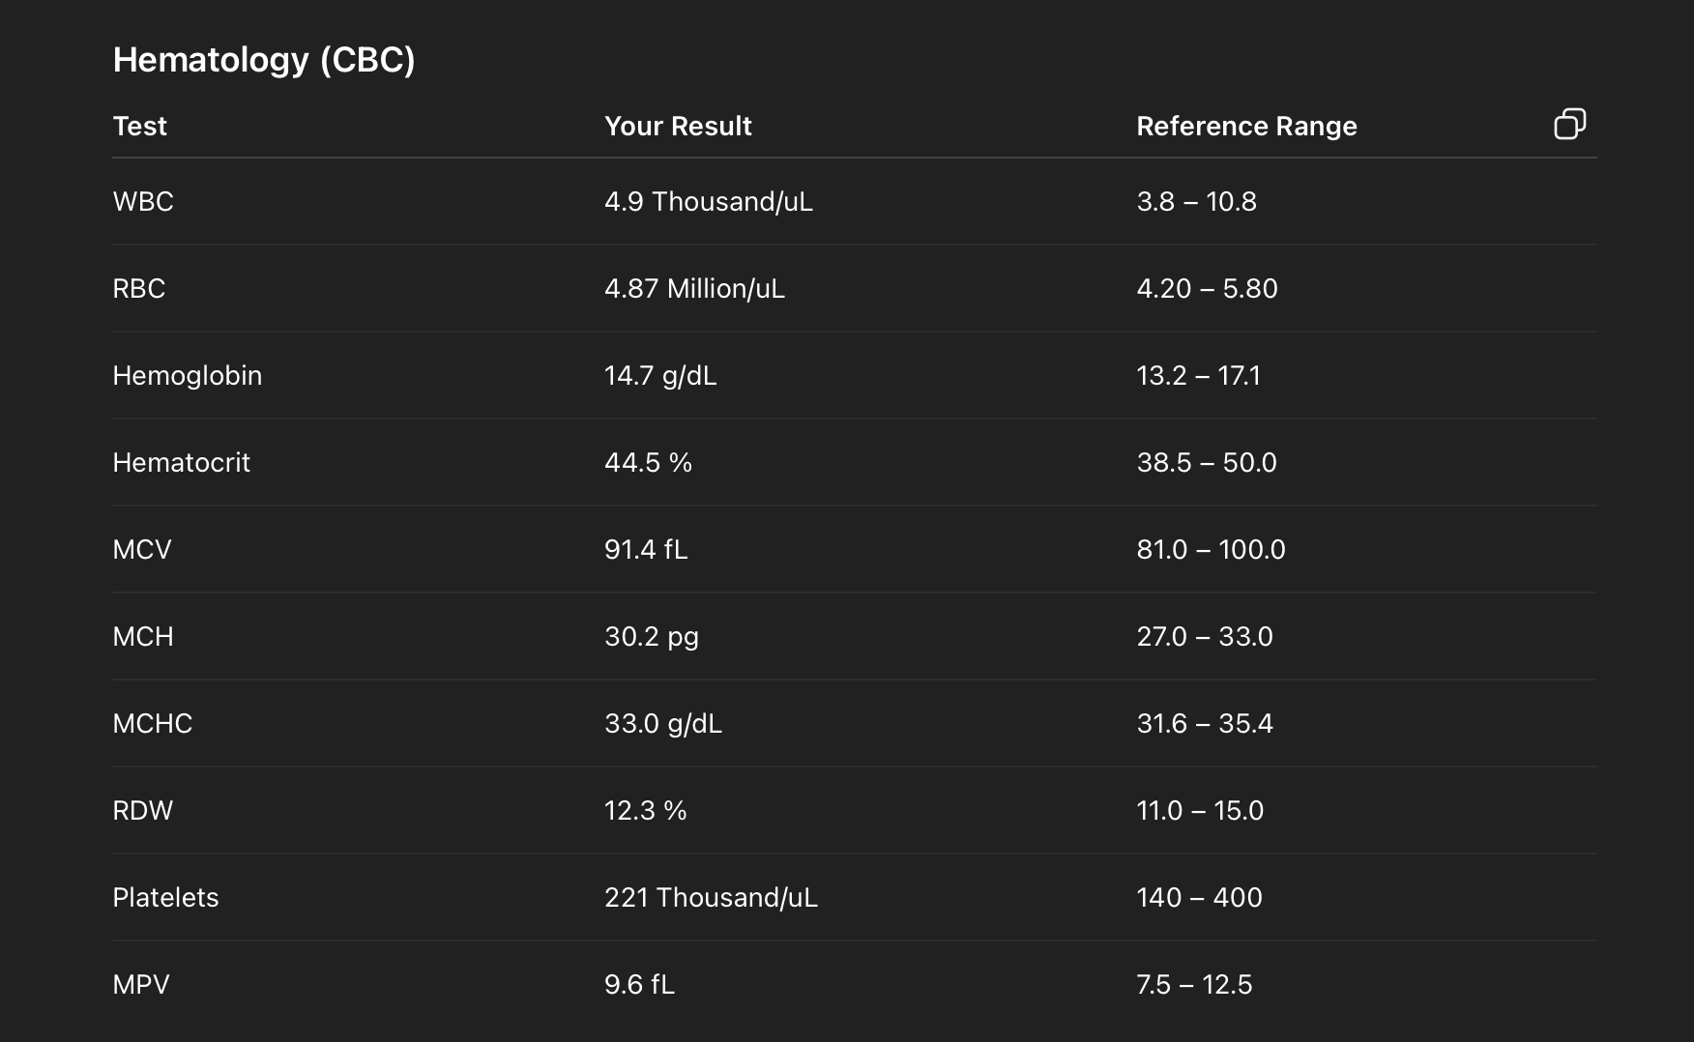Select the RBC row label
This screenshot has width=1694, height=1042.
tap(139, 288)
